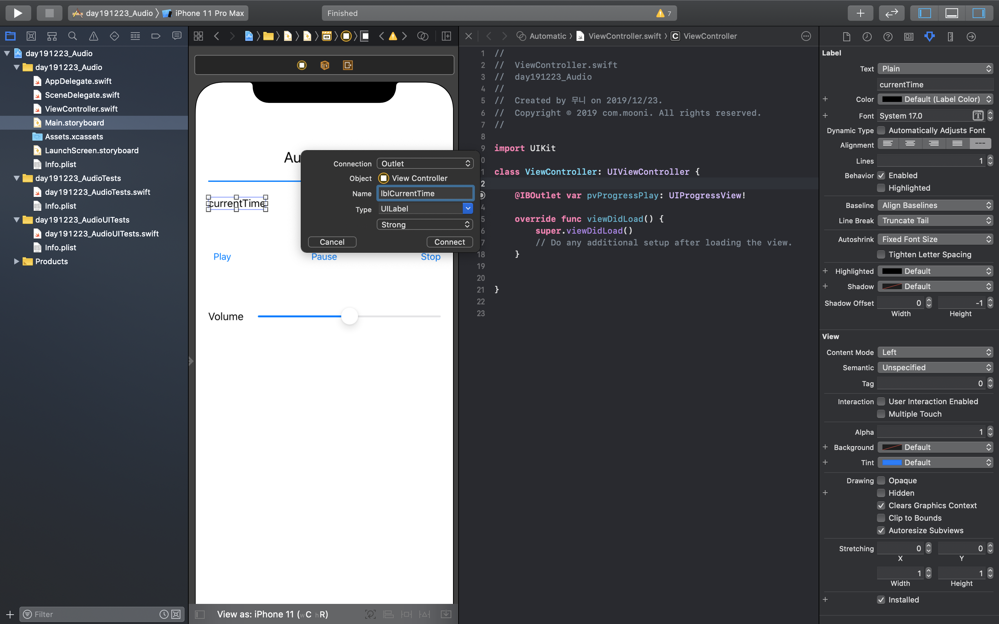
Task: Click the Run build play button
Action: coord(18,13)
